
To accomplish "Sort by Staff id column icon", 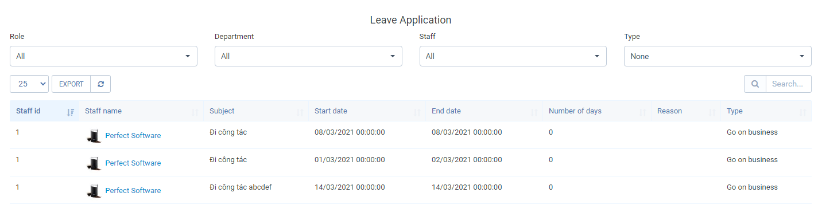I will (x=70, y=112).
